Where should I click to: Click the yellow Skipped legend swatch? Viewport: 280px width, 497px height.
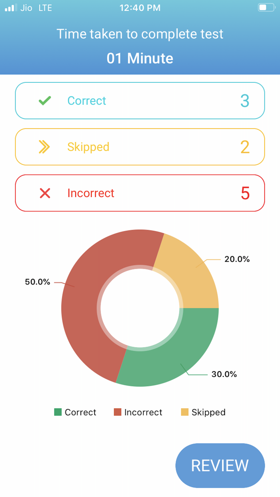pos(185,412)
